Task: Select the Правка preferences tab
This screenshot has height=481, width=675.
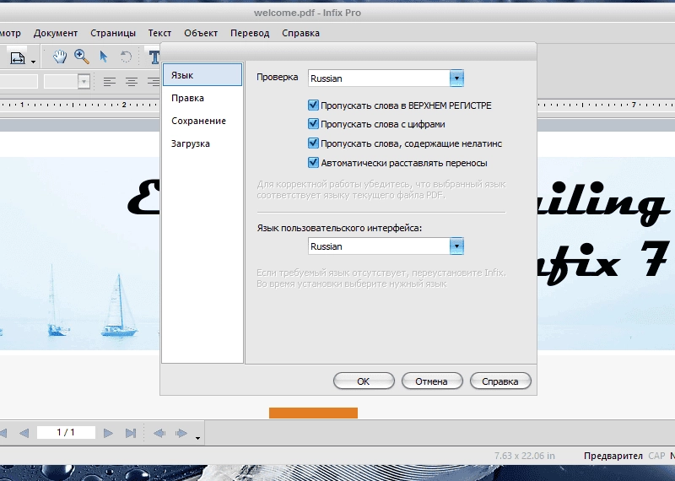Action: 202,98
